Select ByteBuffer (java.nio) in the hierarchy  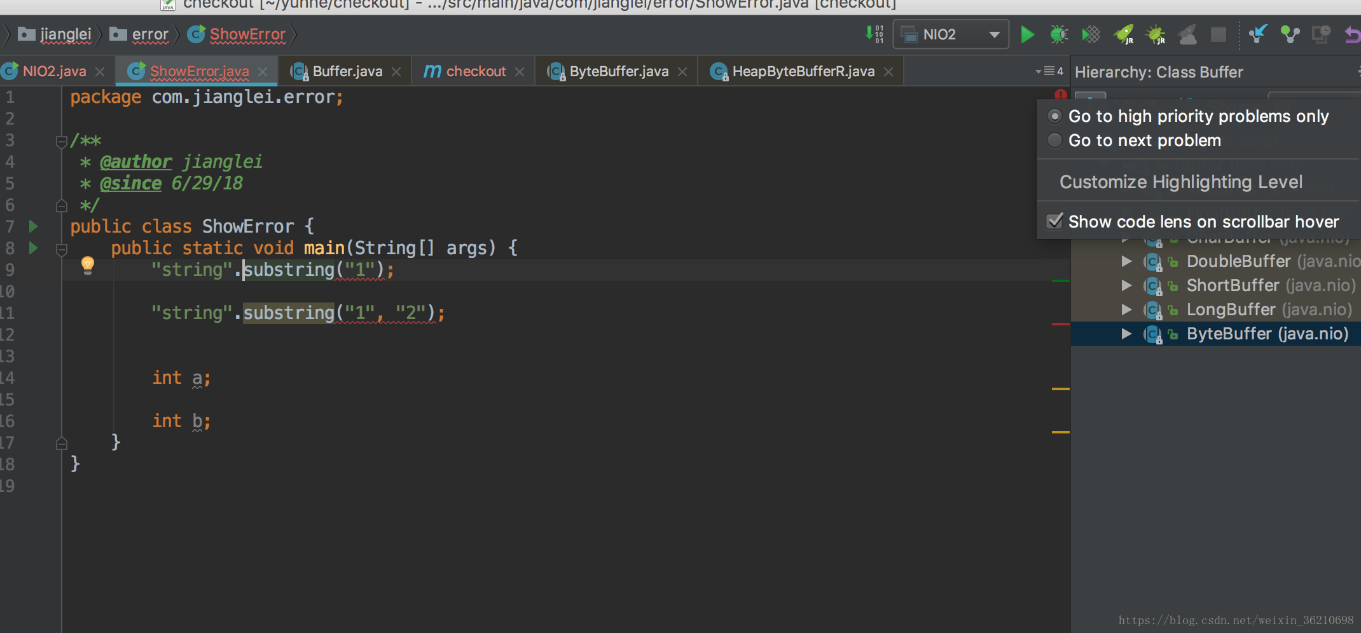click(x=1267, y=334)
